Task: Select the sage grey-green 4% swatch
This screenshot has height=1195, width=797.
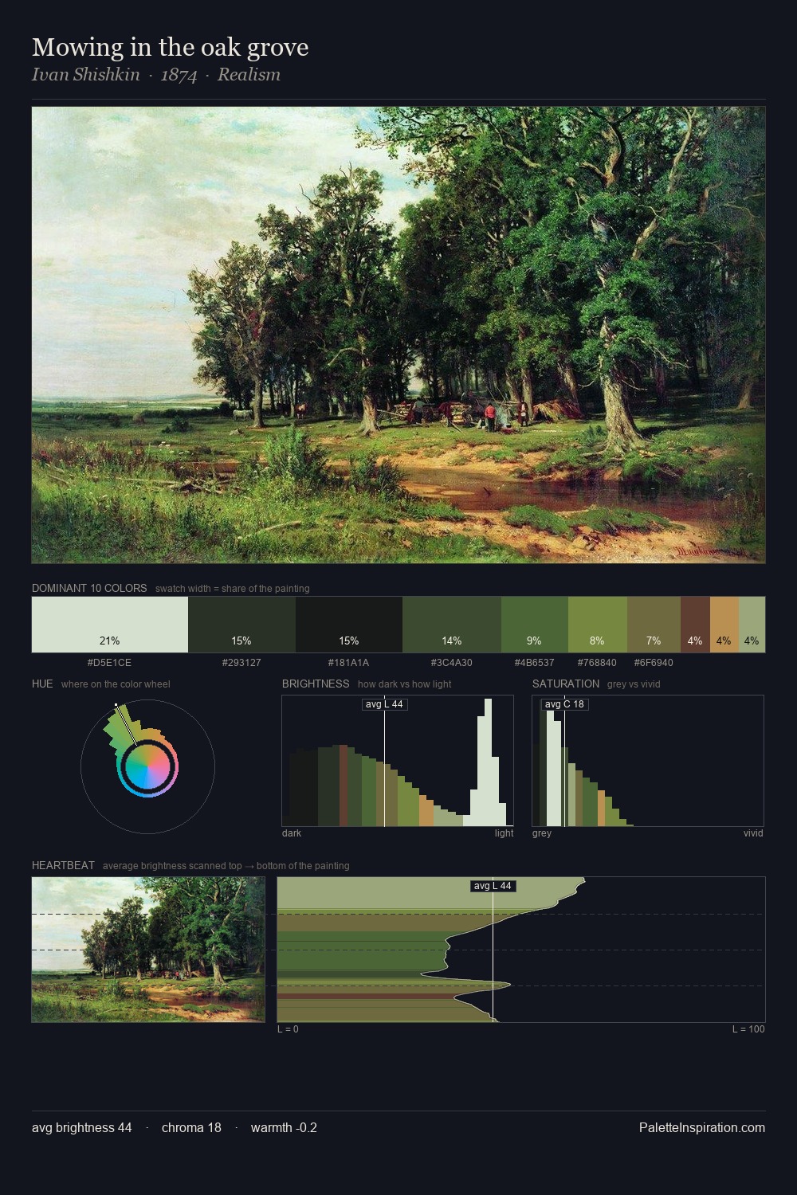Action: tap(752, 625)
